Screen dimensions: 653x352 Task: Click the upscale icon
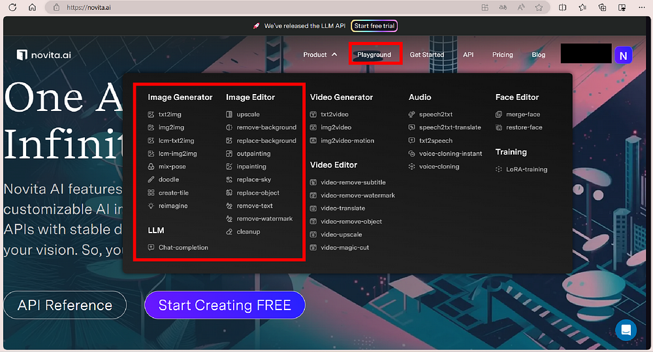(x=229, y=114)
